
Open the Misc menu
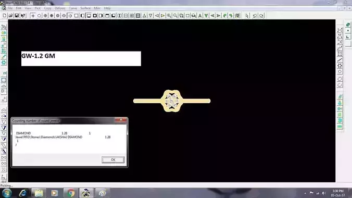point(97,8)
